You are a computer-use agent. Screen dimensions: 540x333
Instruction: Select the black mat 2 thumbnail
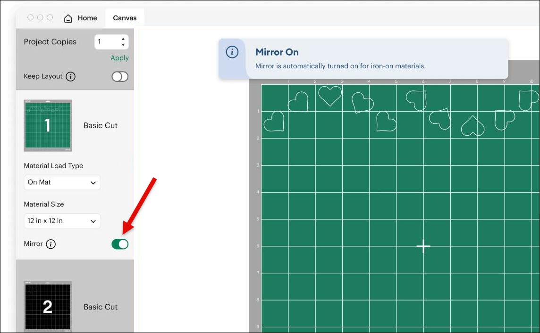[48, 307]
